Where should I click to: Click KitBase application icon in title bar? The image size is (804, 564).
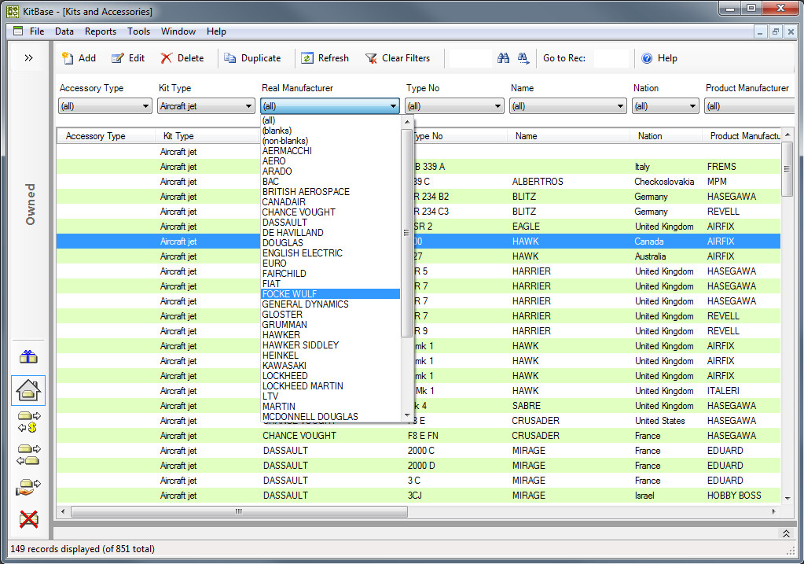13,11
